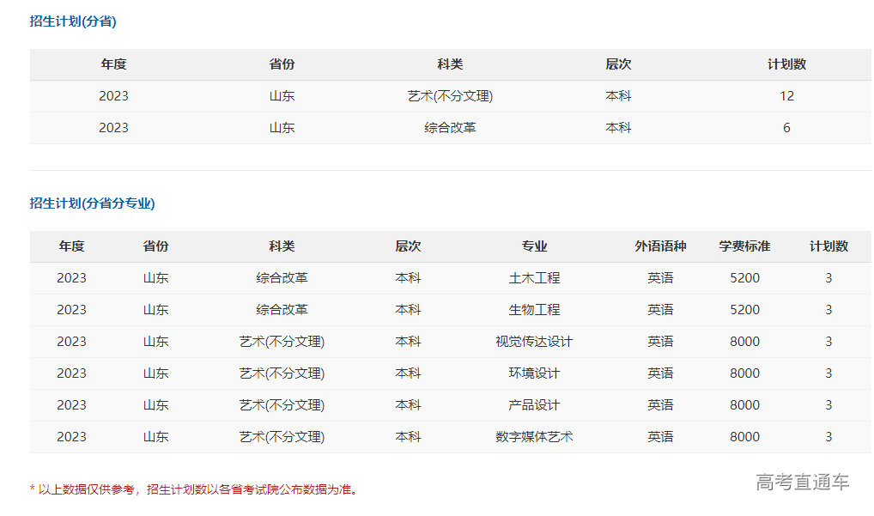
Task: Select the 土木工程 major cell
Action: [x=534, y=277]
